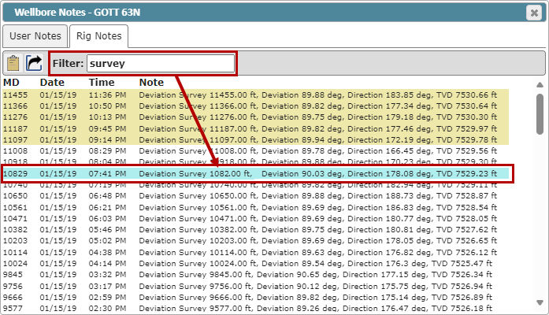Click the 10:50 PM time cell
Viewport: 549px width, 315px height.
pyautogui.click(x=107, y=106)
